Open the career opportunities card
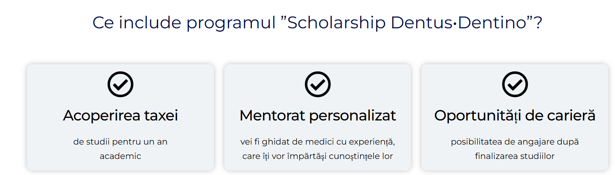 click(515, 117)
